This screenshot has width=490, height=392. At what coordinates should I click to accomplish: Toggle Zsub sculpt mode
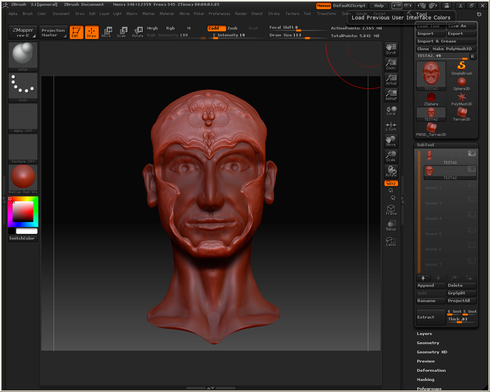(x=232, y=28)
